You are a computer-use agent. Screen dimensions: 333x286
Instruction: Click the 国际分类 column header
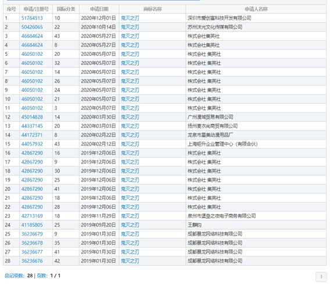tap(66, 9)
